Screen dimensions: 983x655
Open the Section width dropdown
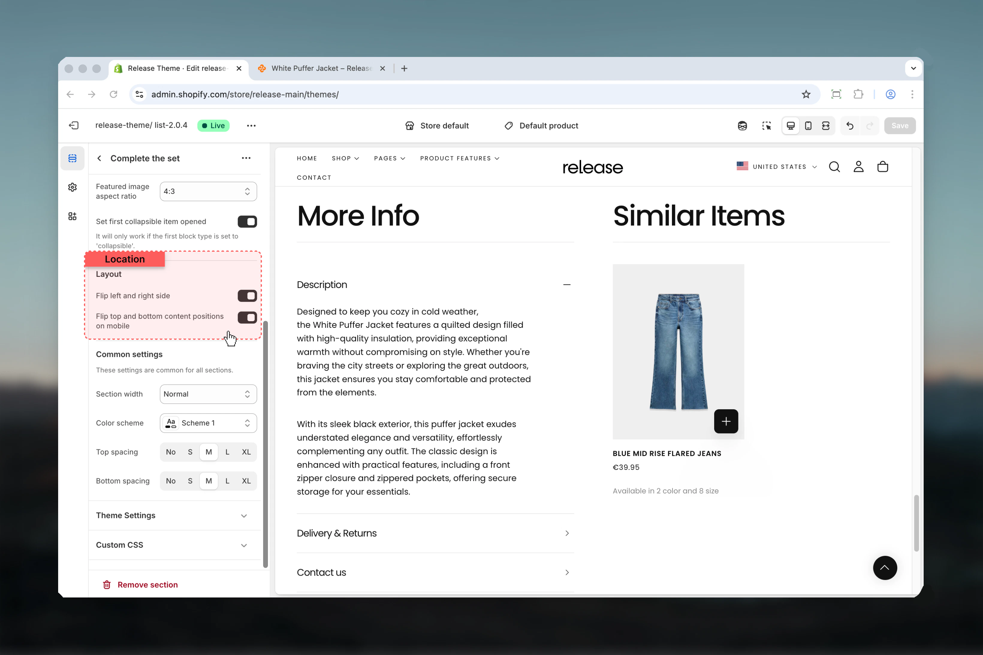click(x=208, y=394)
